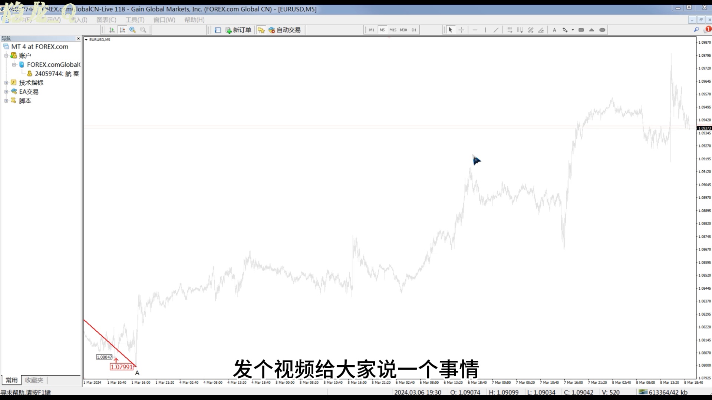Switch to the 收藏夹 tab
Screen dimensions: 712x400
34,380
